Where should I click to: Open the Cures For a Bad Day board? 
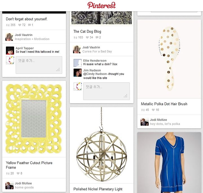pyautogui.click(x=97, y=51)
